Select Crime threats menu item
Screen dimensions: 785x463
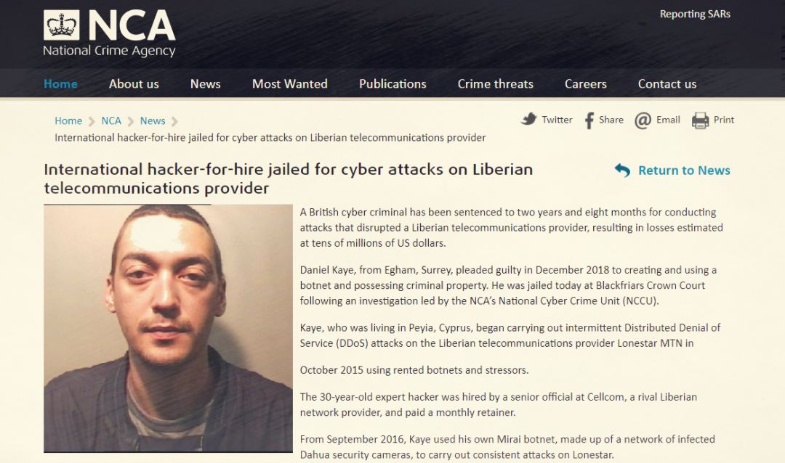[496, 84]
